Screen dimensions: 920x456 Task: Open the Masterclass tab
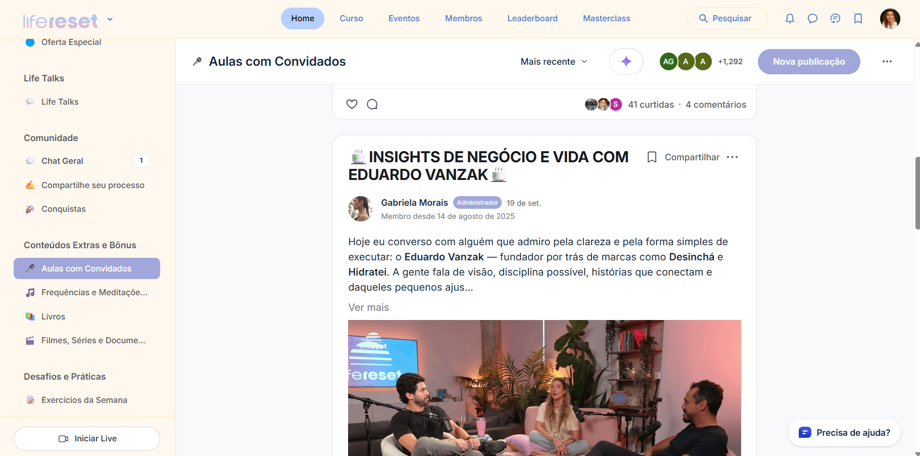pyautogui.click(x=606, y=19)
